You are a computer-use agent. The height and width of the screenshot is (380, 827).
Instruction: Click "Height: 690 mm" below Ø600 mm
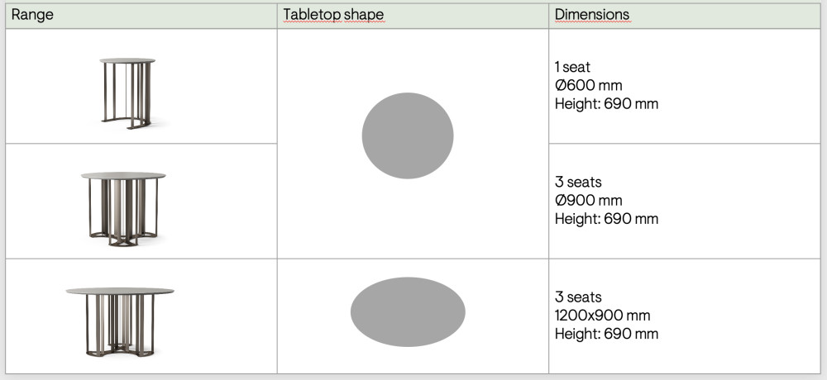tap(606, 104)
